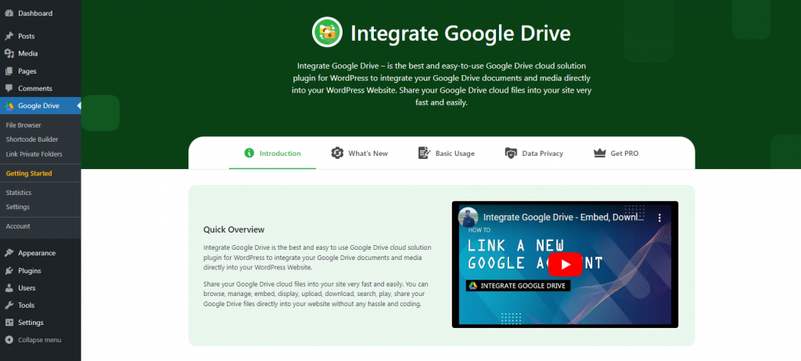Select Google Drive in the sidebar

pyautogui.click(x=41, y=106)
